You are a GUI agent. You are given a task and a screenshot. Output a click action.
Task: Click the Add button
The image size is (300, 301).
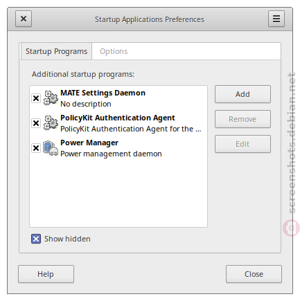(x=242, y=94)
